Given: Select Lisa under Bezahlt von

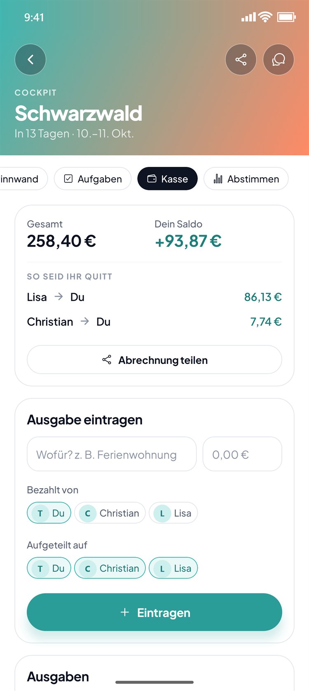Looking at the screenshot, I should [173, 513].
